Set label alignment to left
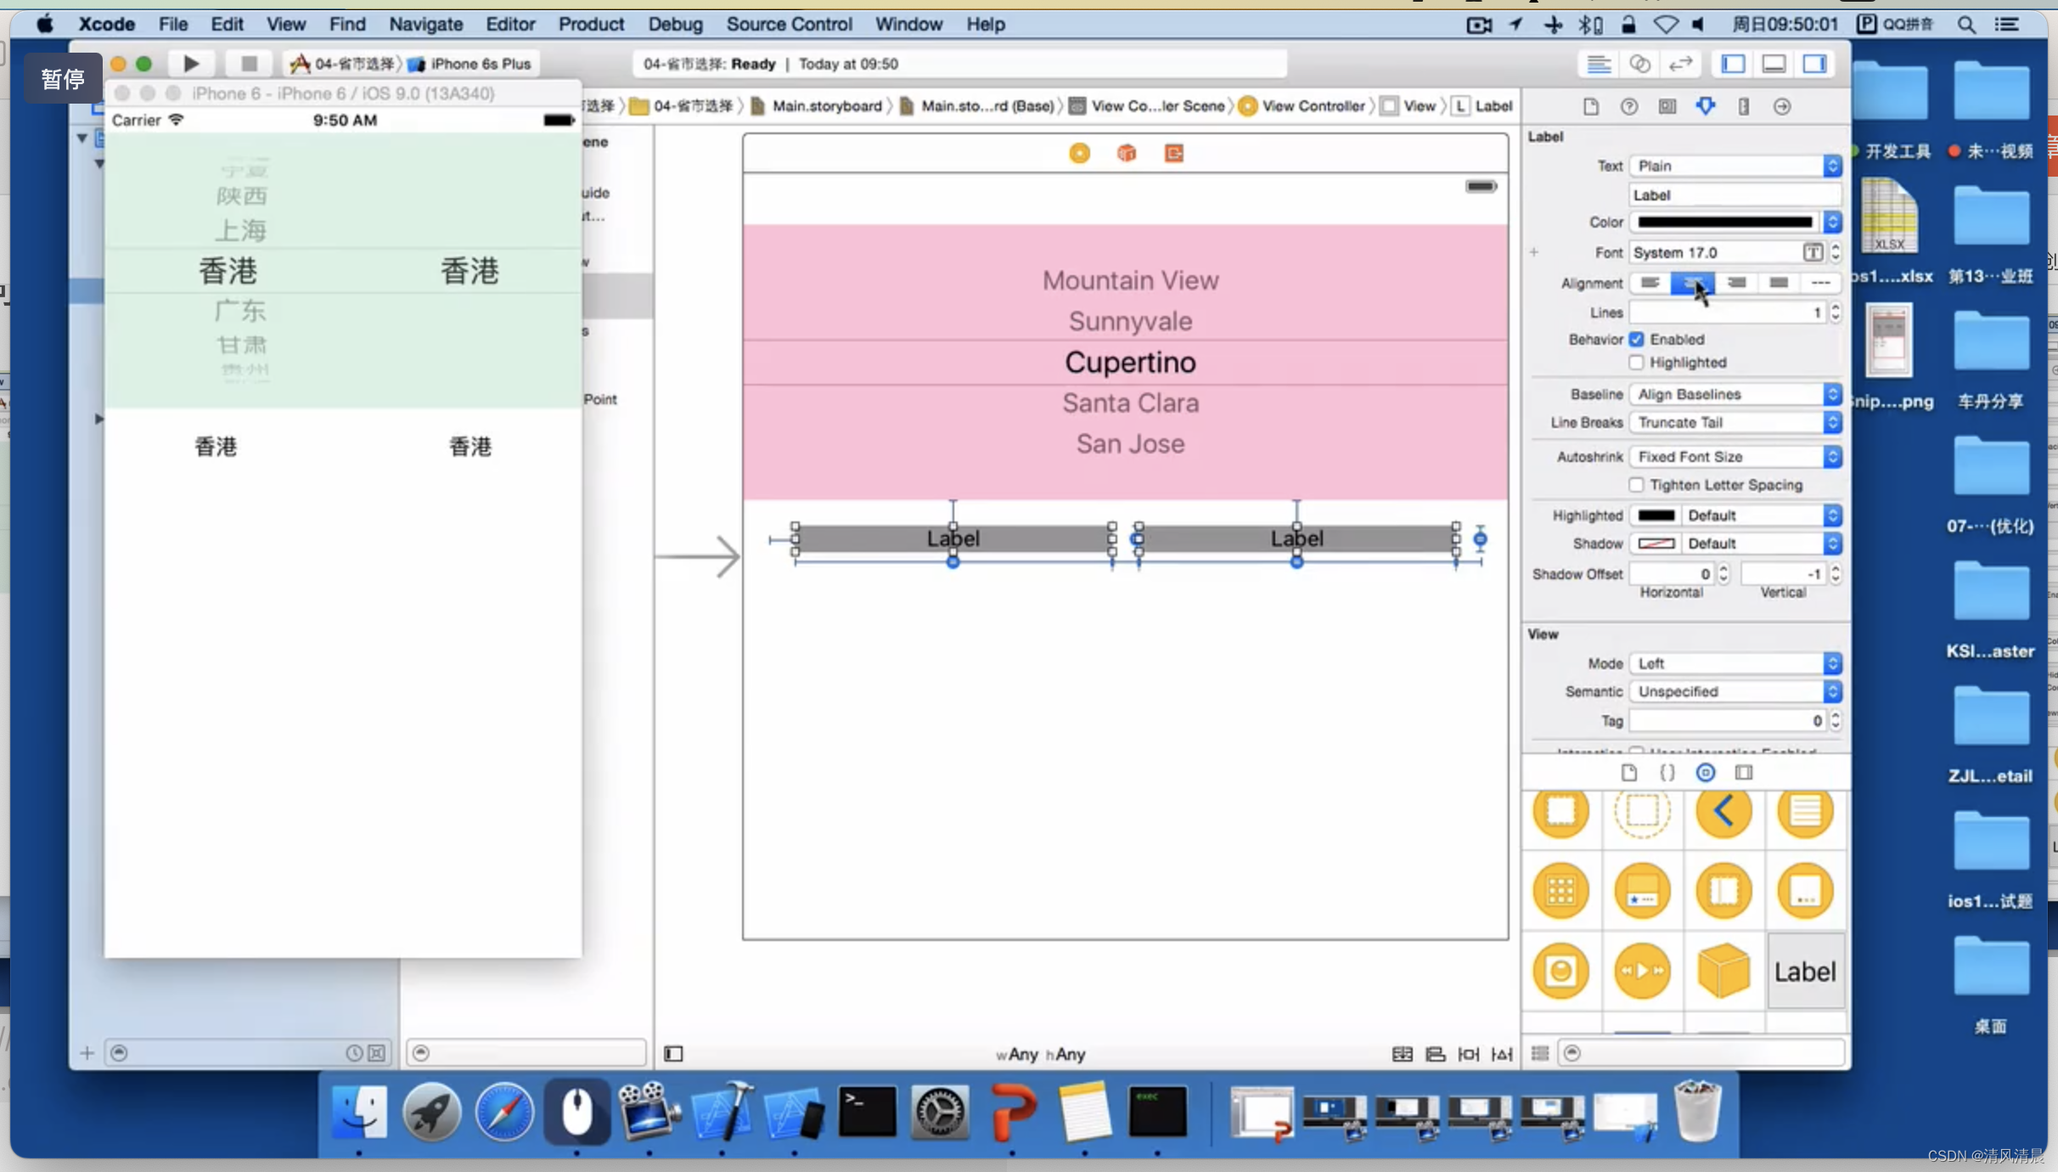The width and height of the screenshot is (2058, 1172). (1650, 283)
